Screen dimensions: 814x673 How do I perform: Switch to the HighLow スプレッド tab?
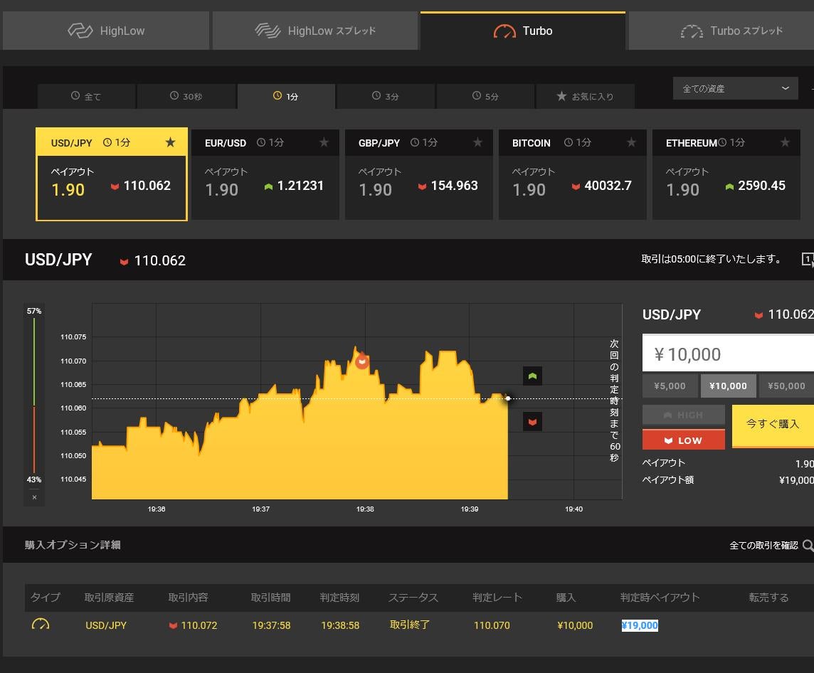point(315,31)
